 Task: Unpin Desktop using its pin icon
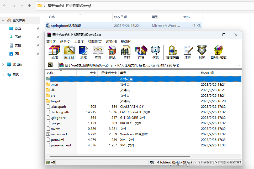click(38, 29)
